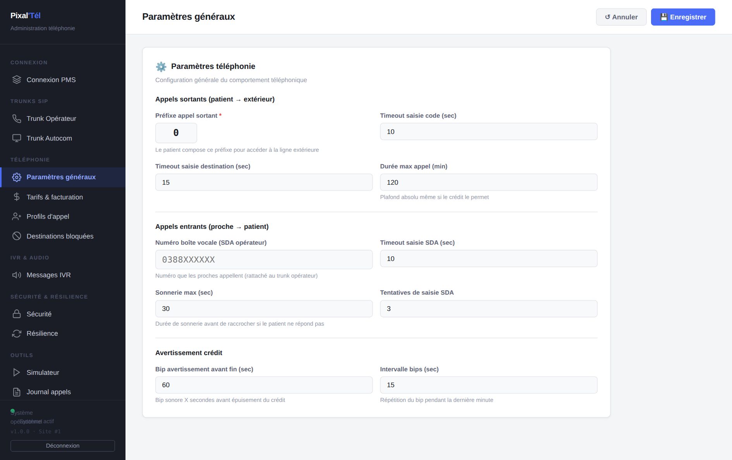Image resolution: width=732 pixels, height=460 pixels.
Task: Click the Déconnexion button
Action: pyautogui.click(x=63, y=446)
